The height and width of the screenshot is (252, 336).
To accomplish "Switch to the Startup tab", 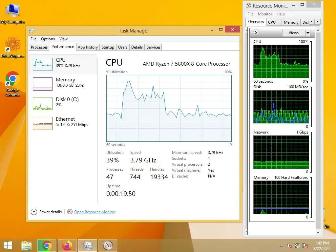I will point(108,47).
